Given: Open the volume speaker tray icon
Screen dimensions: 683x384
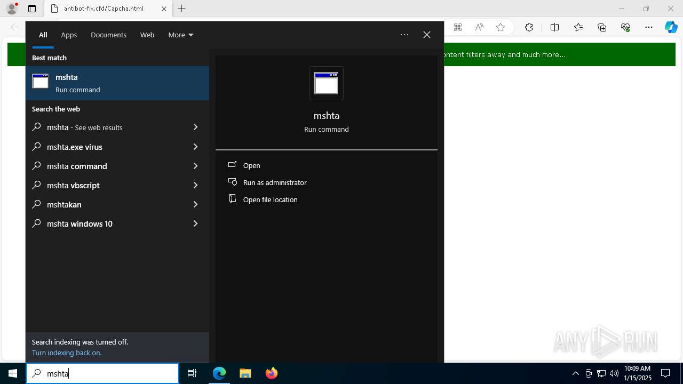Looking at the screenshot, I should tap(614, 373).
